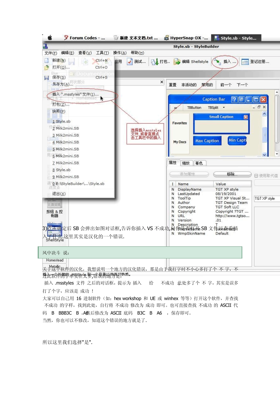
Task: Open the 工具(T) menu
Action: (102, 53)
